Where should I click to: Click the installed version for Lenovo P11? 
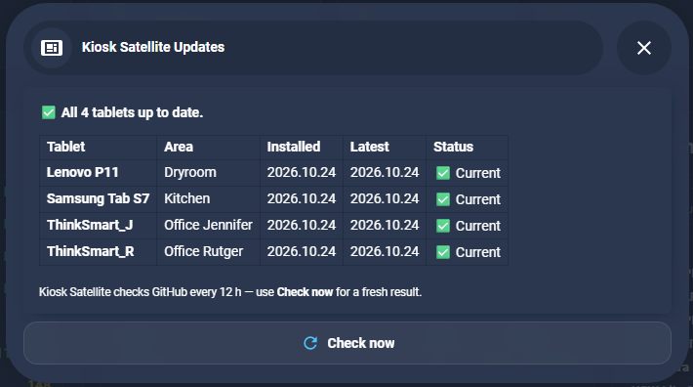point(302,172)
